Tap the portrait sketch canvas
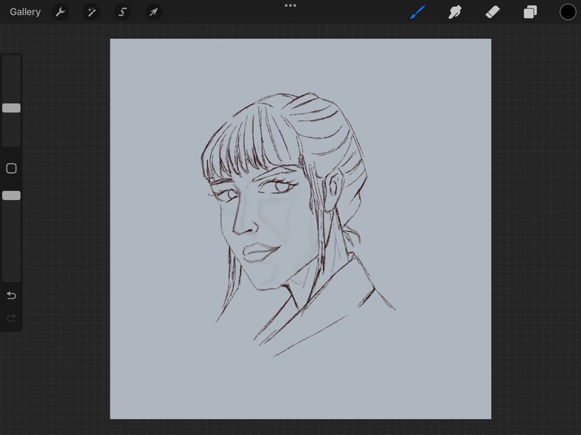This screenshot has height=435, width=581. pyautogui.click(x=300, y=229)
